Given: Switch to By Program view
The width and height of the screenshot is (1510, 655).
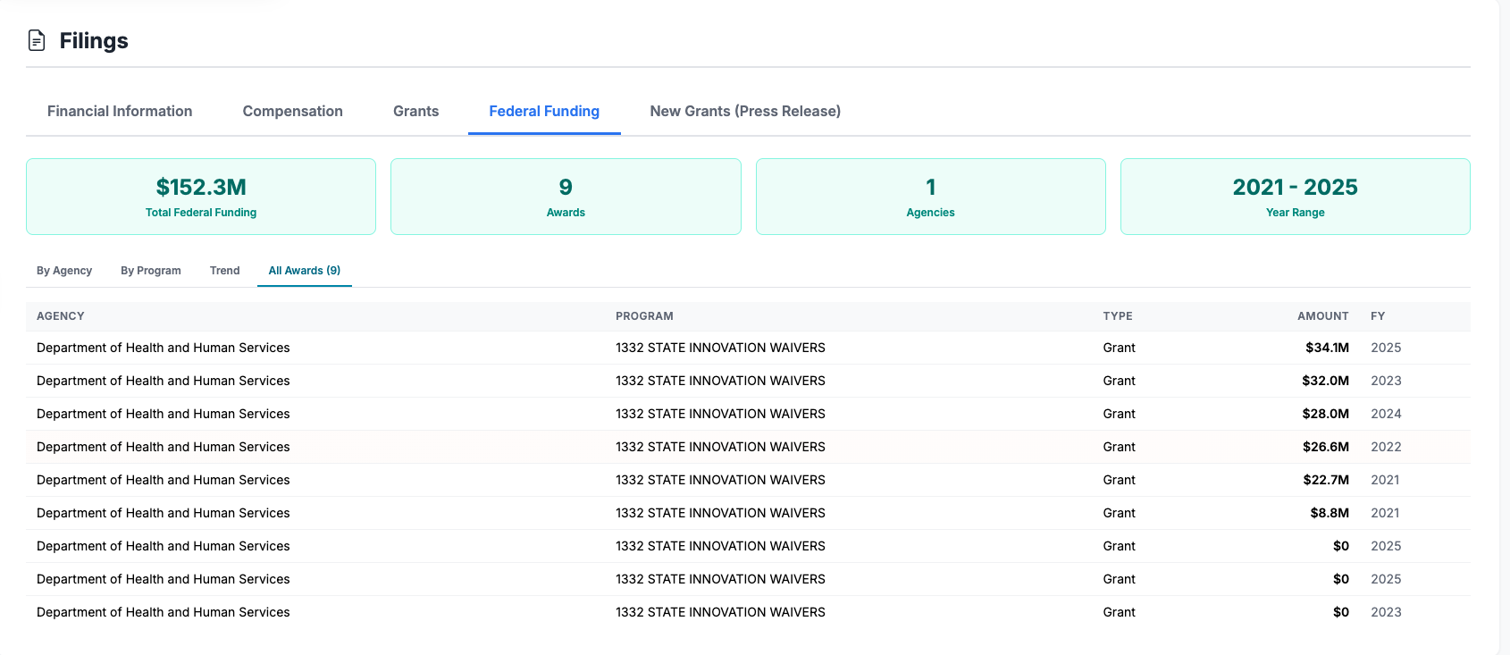Looking at the screenshot, I should pos(151,271).
